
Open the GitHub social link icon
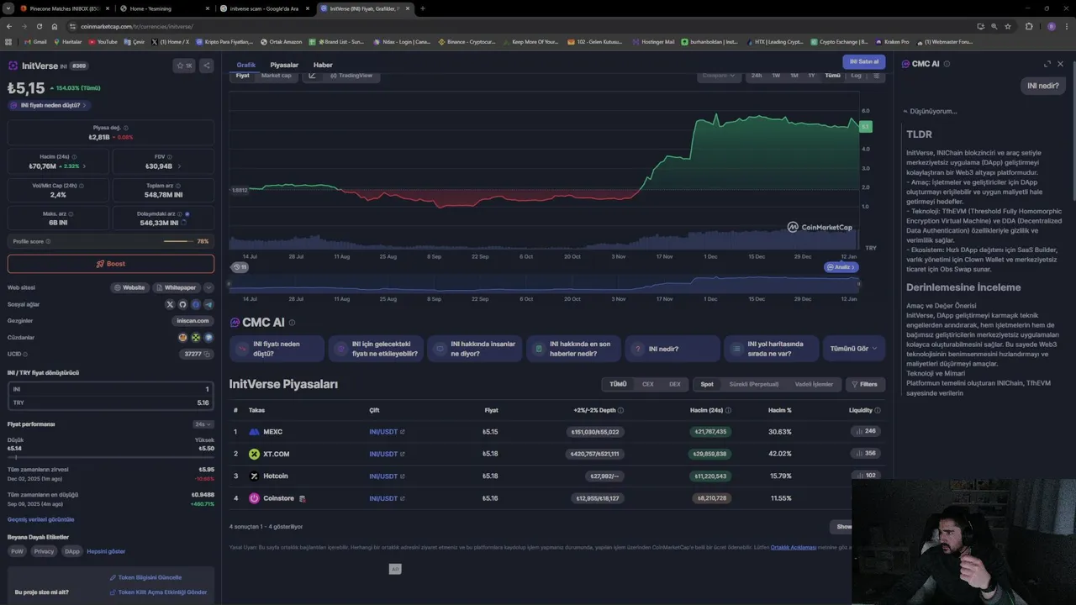pyautogui.click(x=182, y=304)
